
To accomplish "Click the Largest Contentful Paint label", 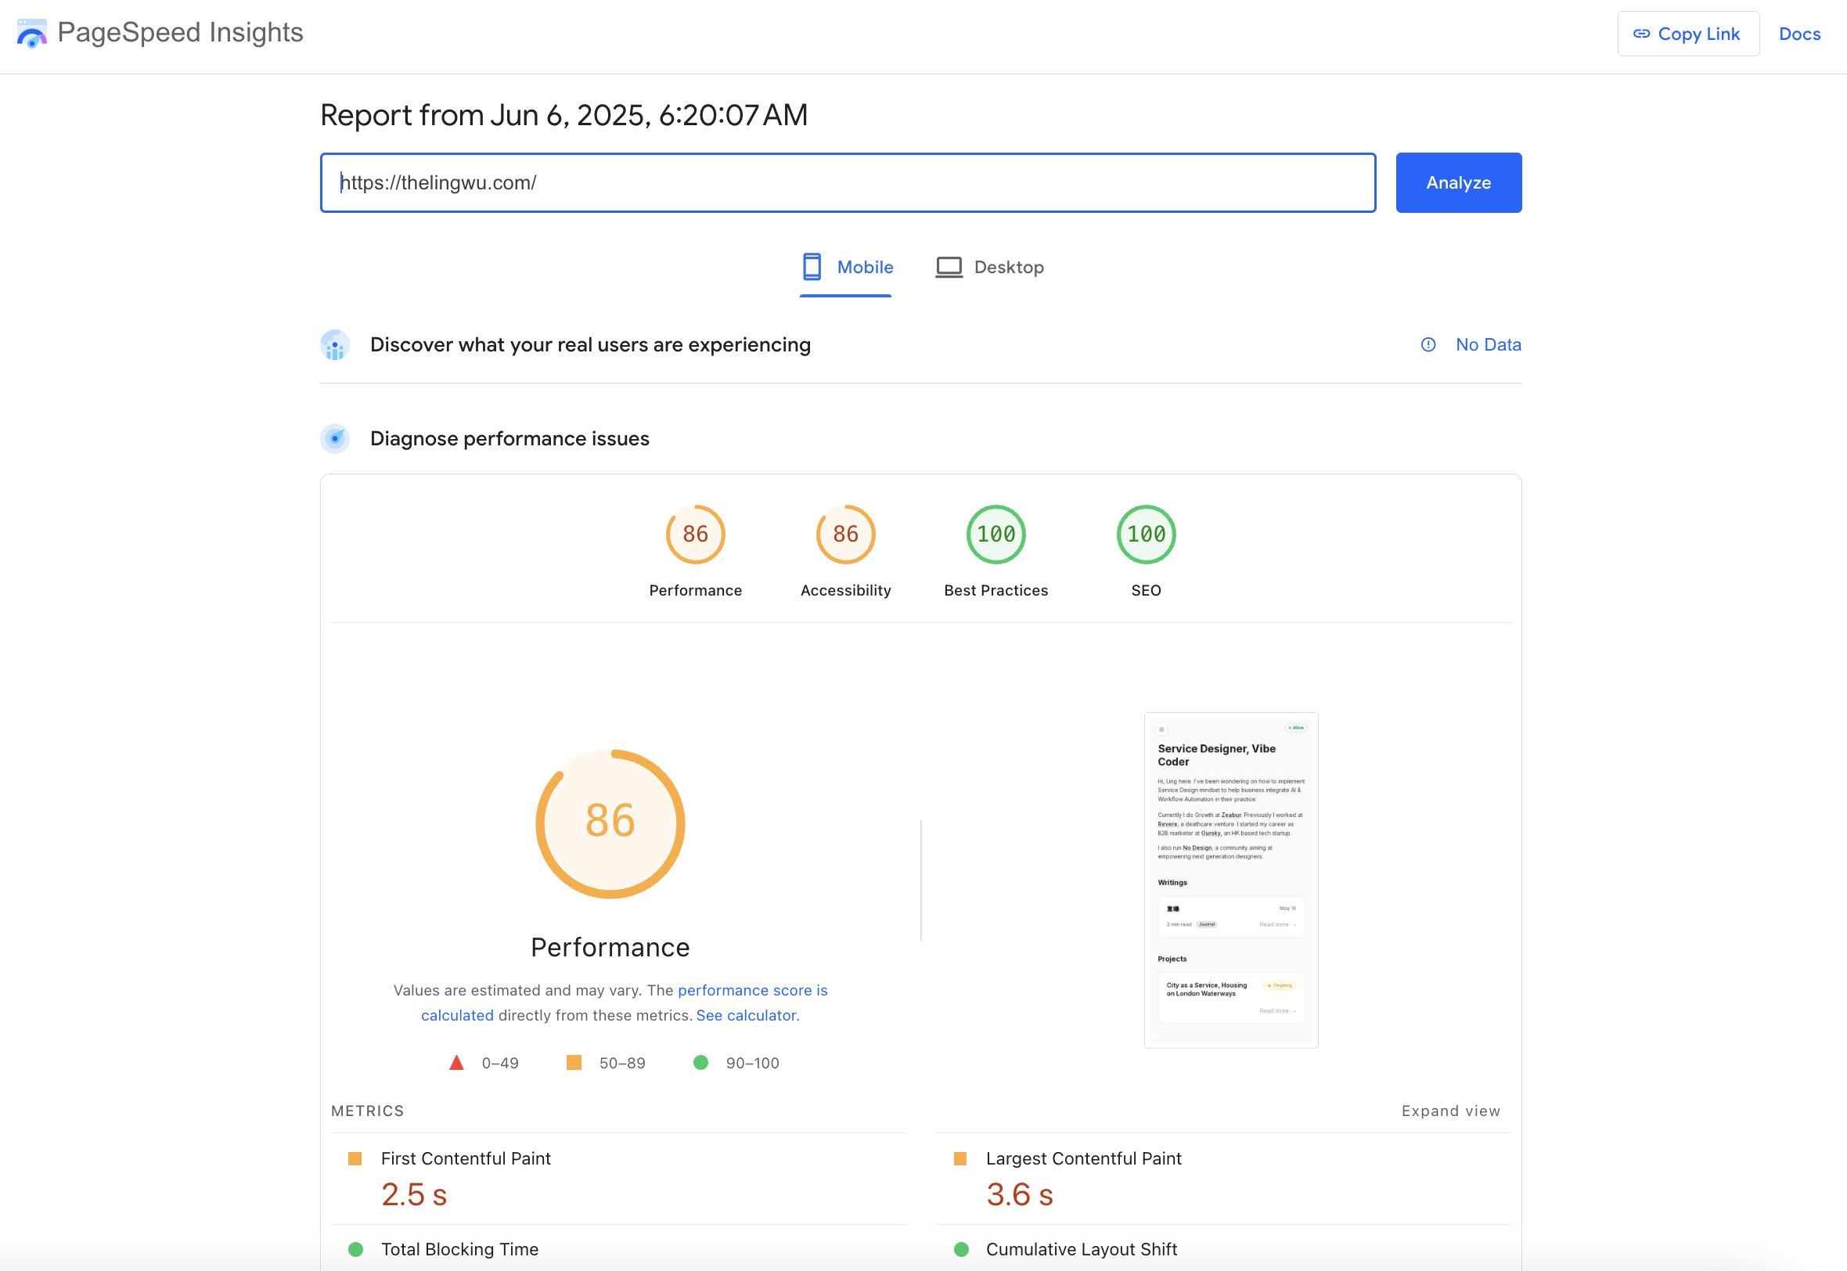I will point(1083,1159).
